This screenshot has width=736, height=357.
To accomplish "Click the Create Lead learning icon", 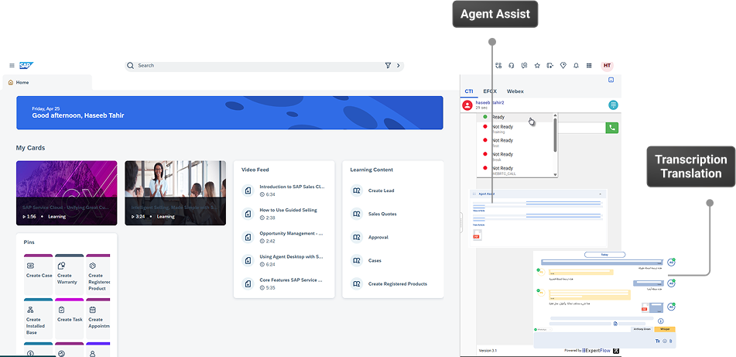I will (356, 191).
